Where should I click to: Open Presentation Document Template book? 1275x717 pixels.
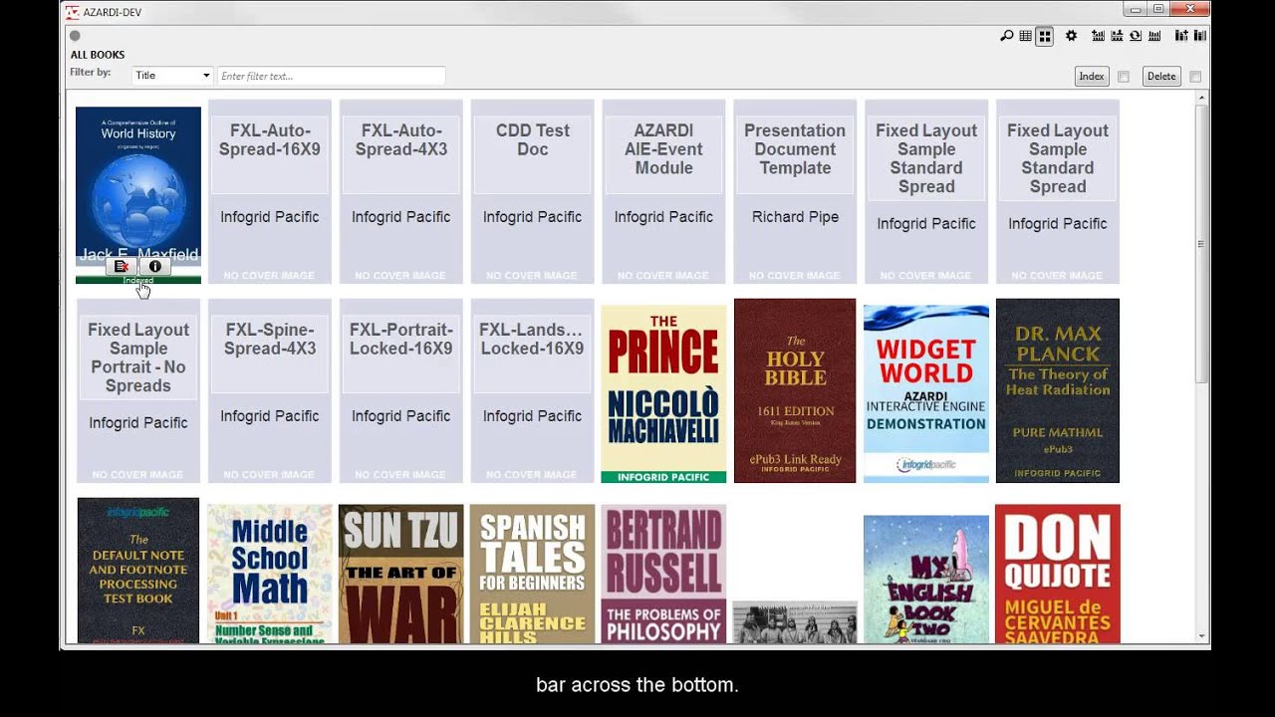[795, 191]
